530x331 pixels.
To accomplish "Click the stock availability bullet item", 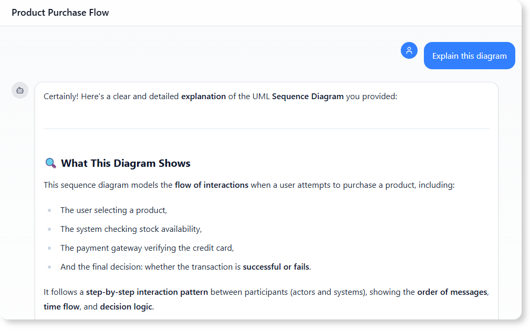I will click(131, 229).
